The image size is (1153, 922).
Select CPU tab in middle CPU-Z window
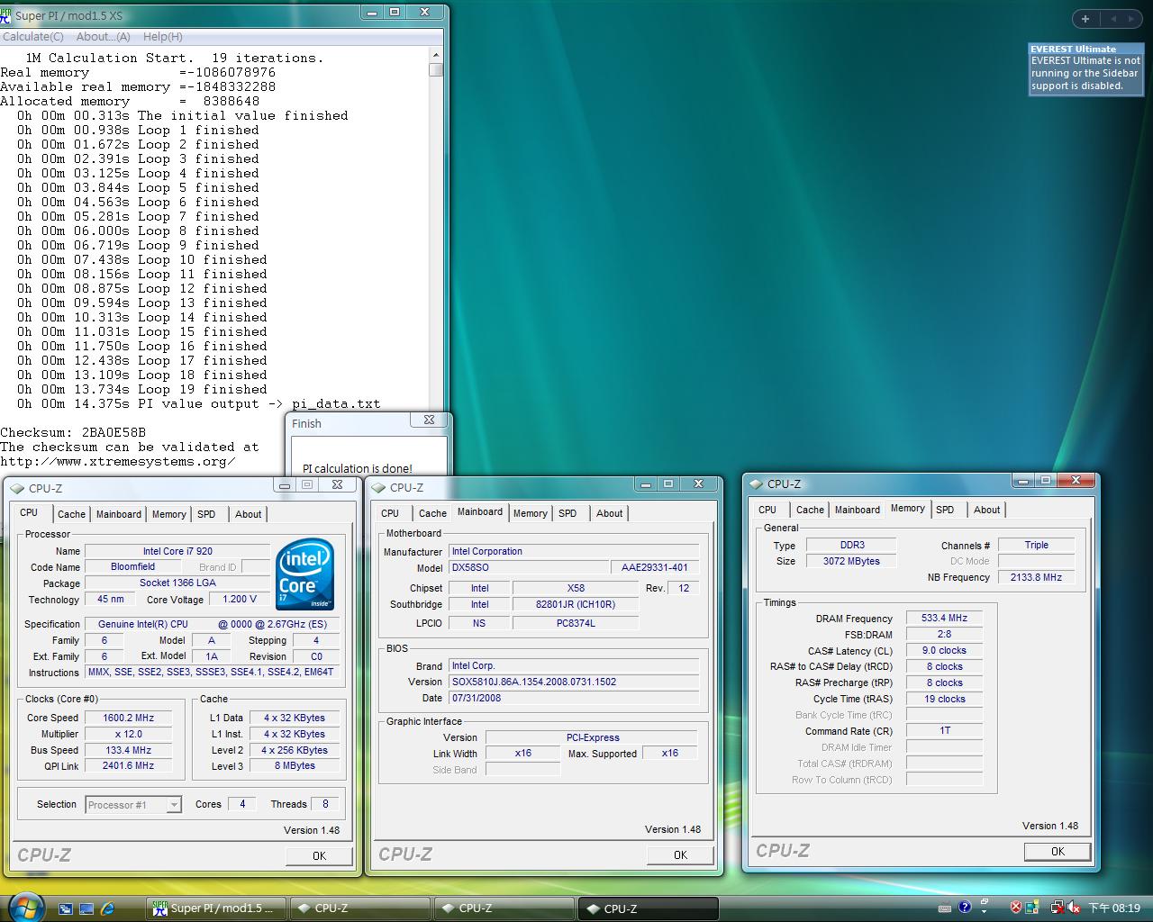(x=390, y=513)
